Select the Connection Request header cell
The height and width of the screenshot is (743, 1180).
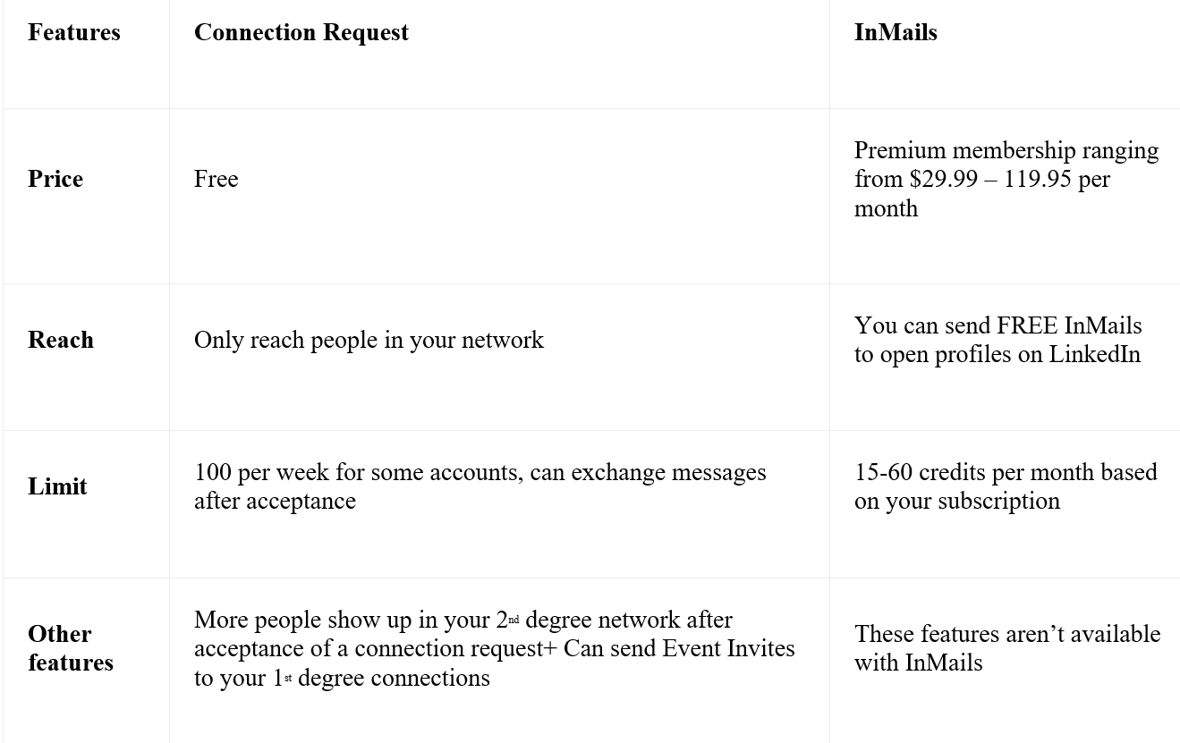tap(301, 32)
